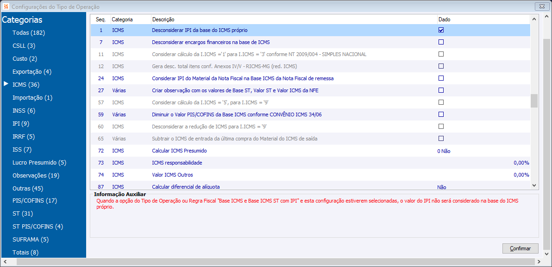Select category ST PIS/COFINS (4)
Viewport: 552px width, 267px height.
point(38,227)
